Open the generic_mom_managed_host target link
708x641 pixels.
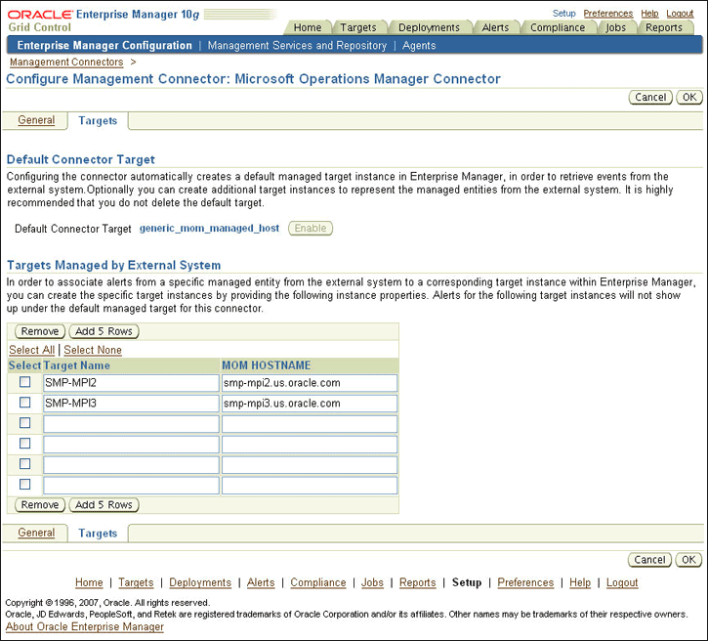coord(209,228)
